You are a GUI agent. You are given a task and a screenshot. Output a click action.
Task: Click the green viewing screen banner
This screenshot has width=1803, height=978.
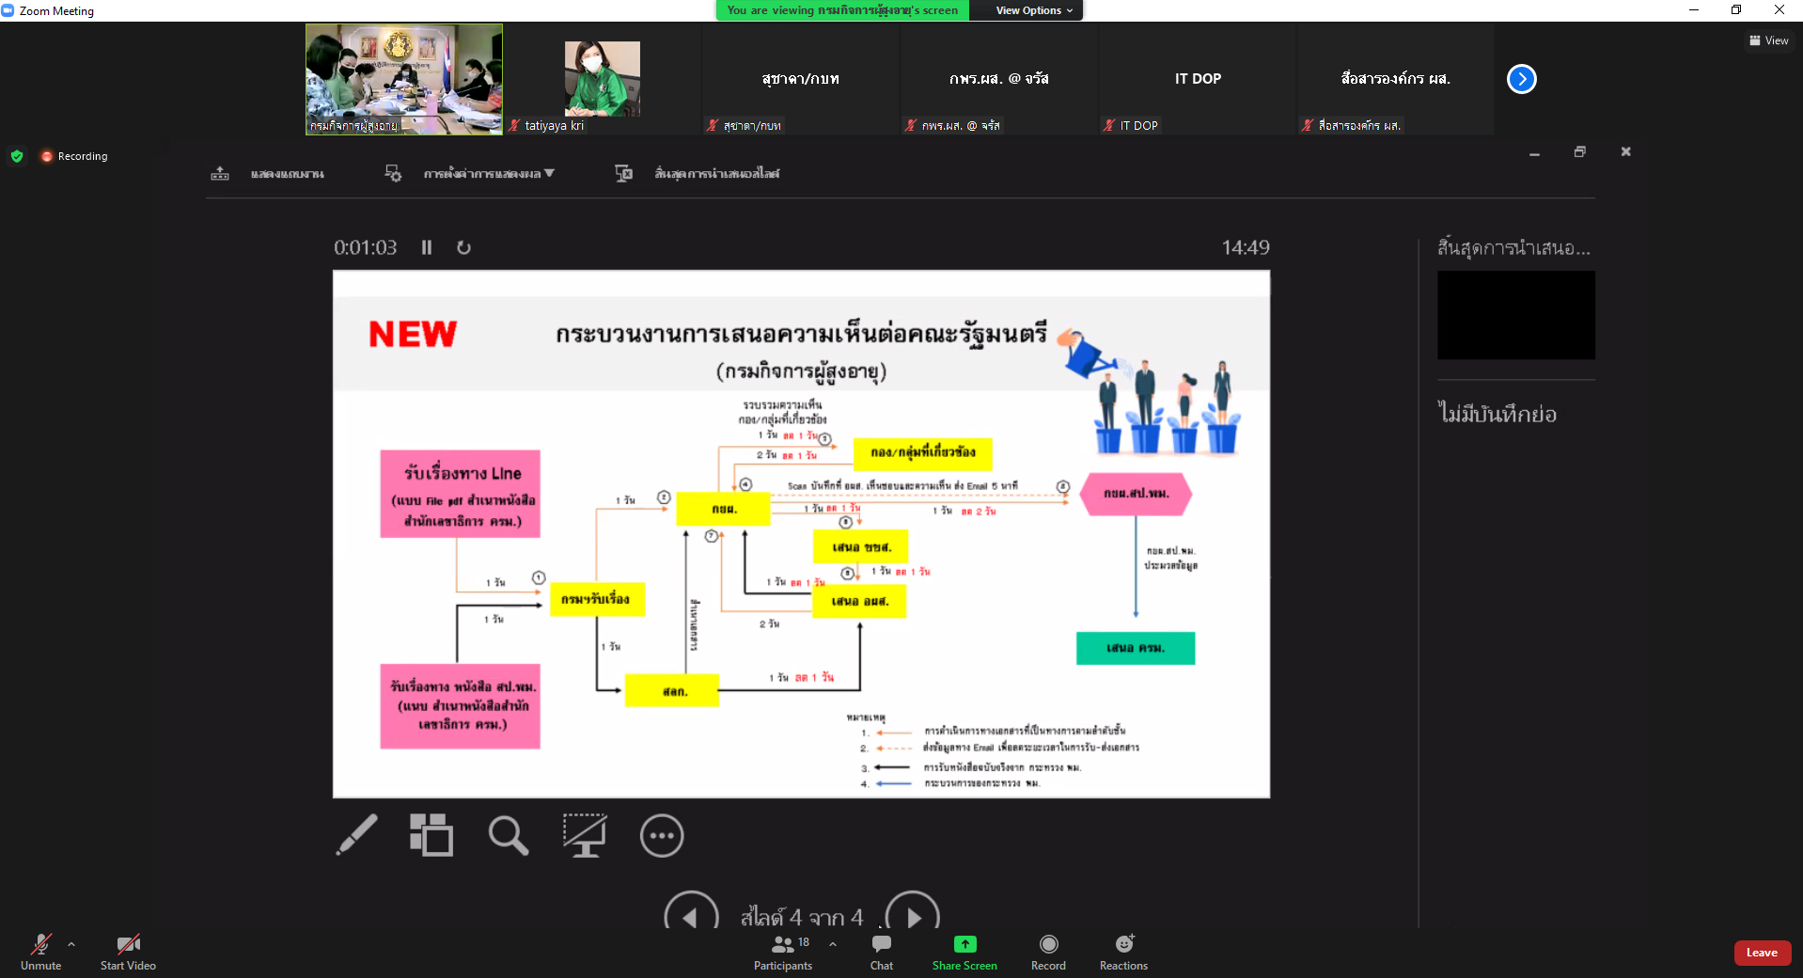pos(842,10)
